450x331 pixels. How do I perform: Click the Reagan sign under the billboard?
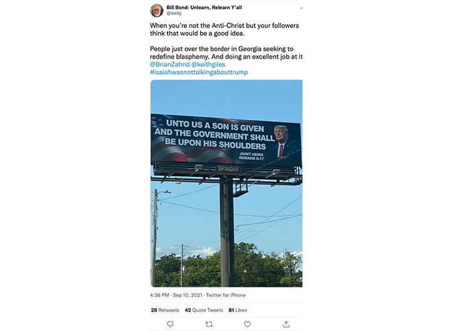pyautogui.click(x=229, y=169)
